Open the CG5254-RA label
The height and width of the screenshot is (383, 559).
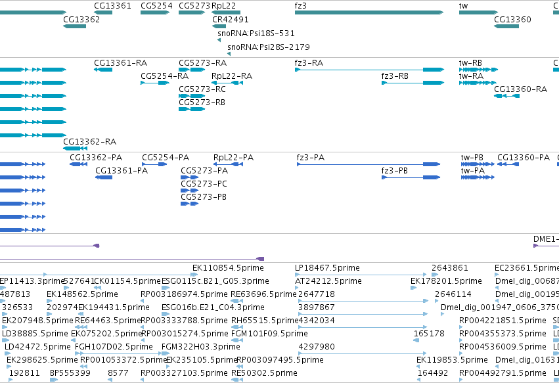coord(165,76)
